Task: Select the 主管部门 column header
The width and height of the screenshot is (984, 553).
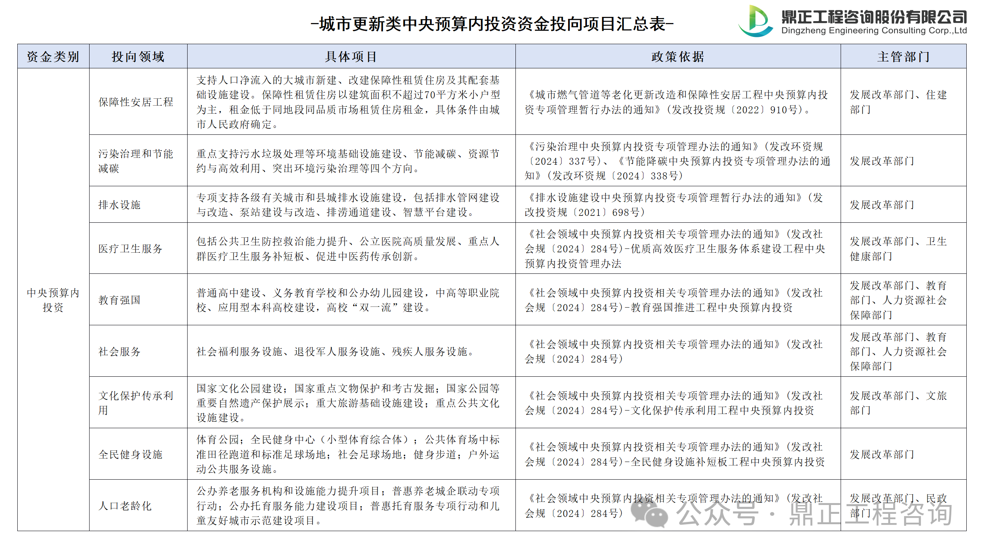Action: pos(903,57)
